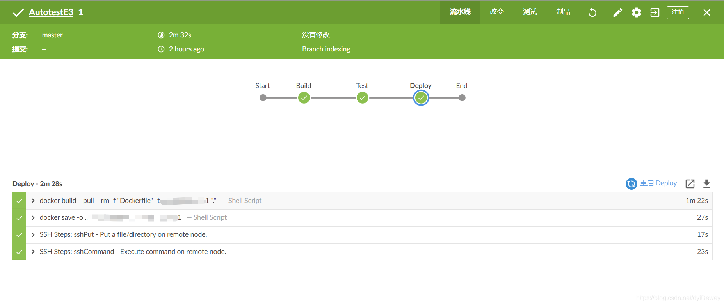Click the clock icon next to 2 hours ago
This screenshot has height=305, width=724.
coord(161,49)
